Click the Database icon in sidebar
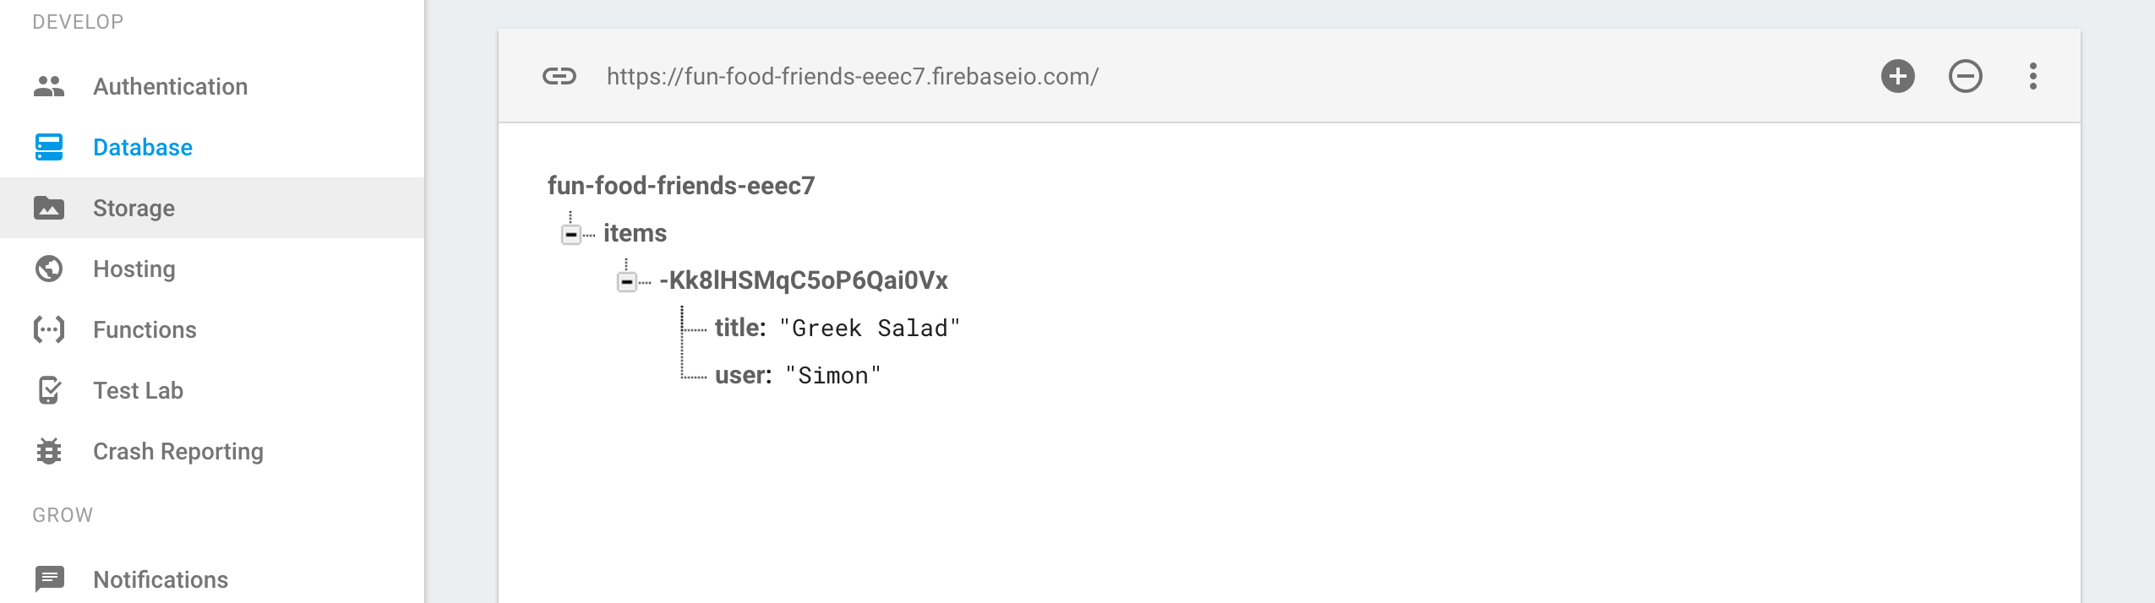The height and width of the screenshot is (603, 2155). coord(49,147)
